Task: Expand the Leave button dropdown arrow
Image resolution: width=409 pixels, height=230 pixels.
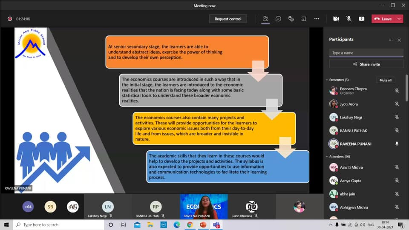Action: [x=399, y=19]
